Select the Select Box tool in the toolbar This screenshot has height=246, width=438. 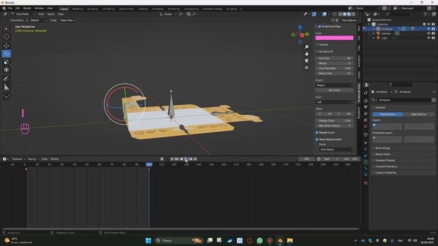(x=6, y=29)
